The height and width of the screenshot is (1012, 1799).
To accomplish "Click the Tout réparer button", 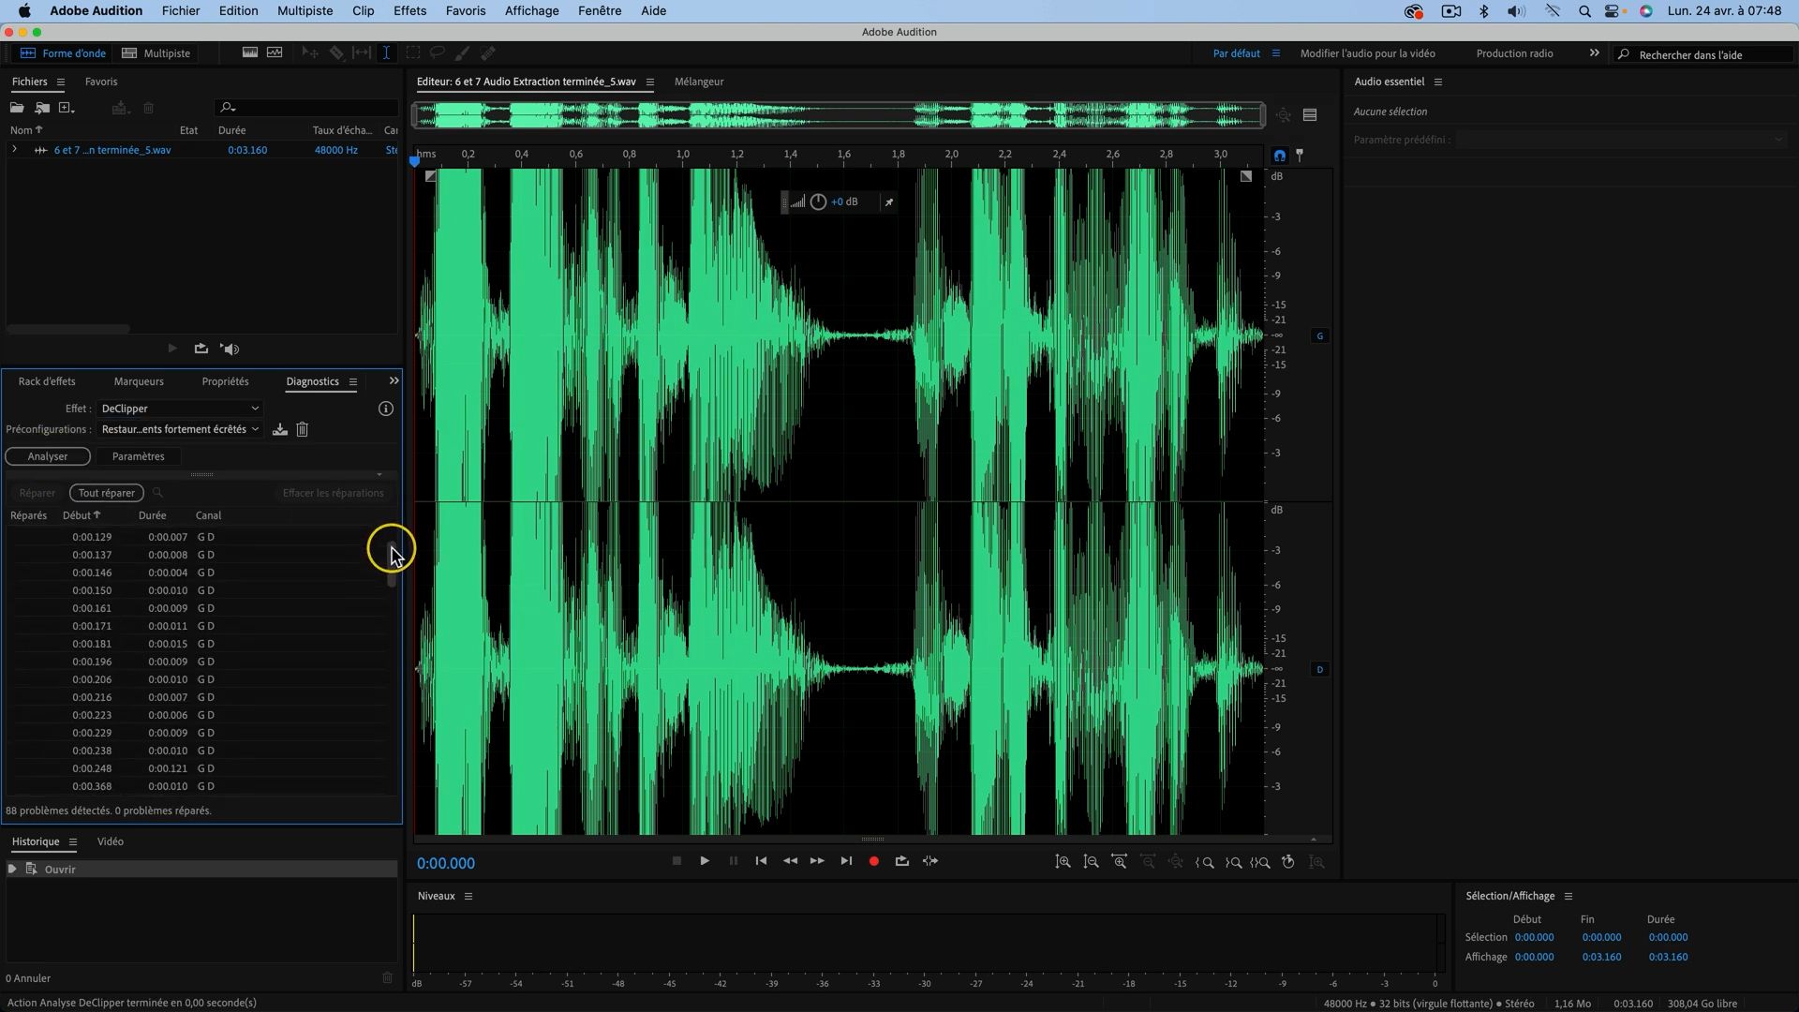I will (x=107, y=493).
